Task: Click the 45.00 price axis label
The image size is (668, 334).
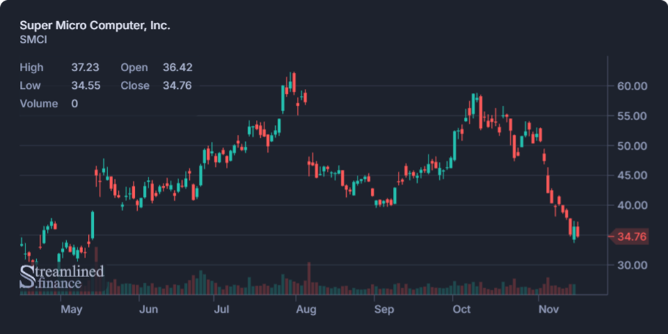Action: click(x=632, y=176)
